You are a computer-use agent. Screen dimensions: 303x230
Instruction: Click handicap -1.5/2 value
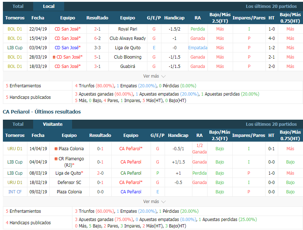tap(174, 29)
